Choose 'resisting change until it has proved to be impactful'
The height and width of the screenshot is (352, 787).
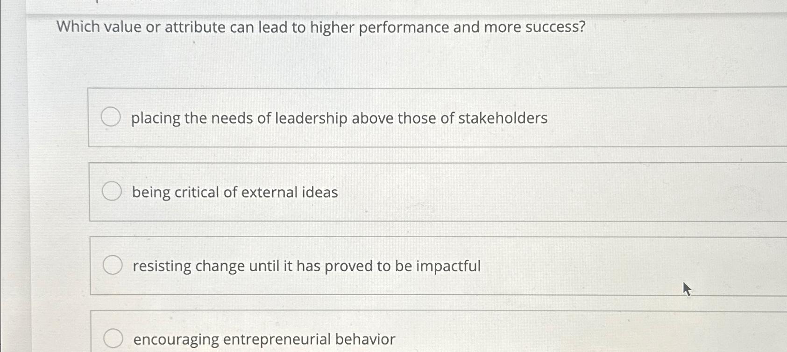pos(306,265)
